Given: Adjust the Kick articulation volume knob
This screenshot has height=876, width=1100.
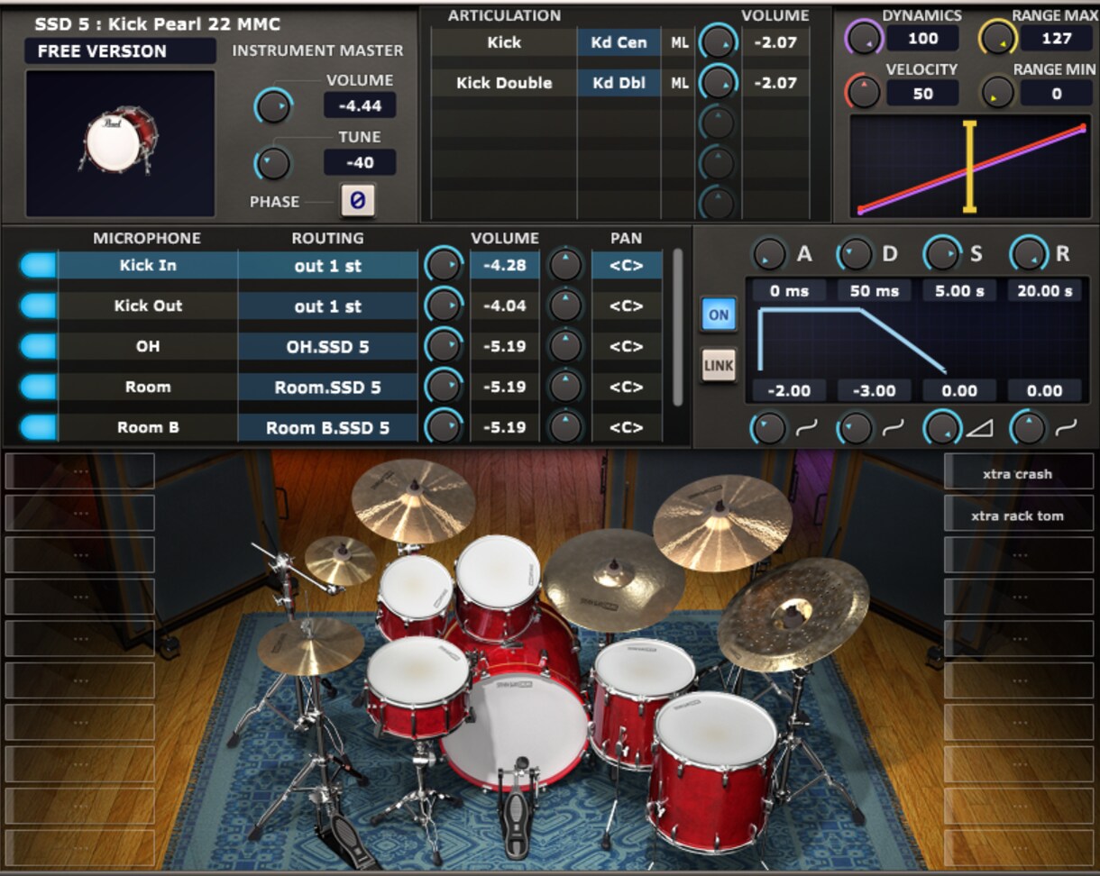Looking at the screenshot, I should pyautogui.click(x=718, y=41).
